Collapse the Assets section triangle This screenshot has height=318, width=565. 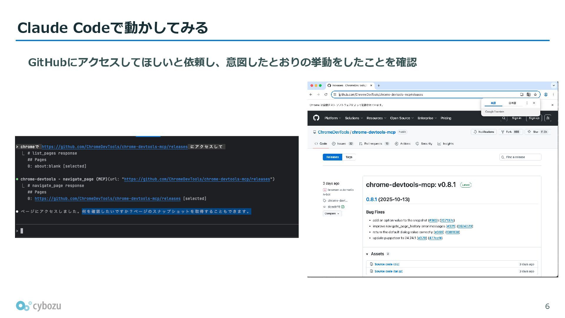pos(367,254)
